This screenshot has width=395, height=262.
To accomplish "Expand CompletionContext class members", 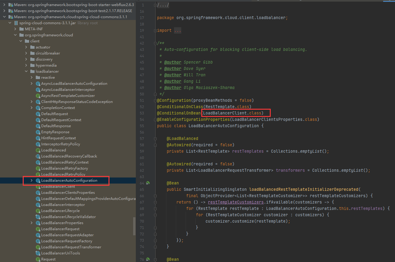I will [x=32, y=108].
